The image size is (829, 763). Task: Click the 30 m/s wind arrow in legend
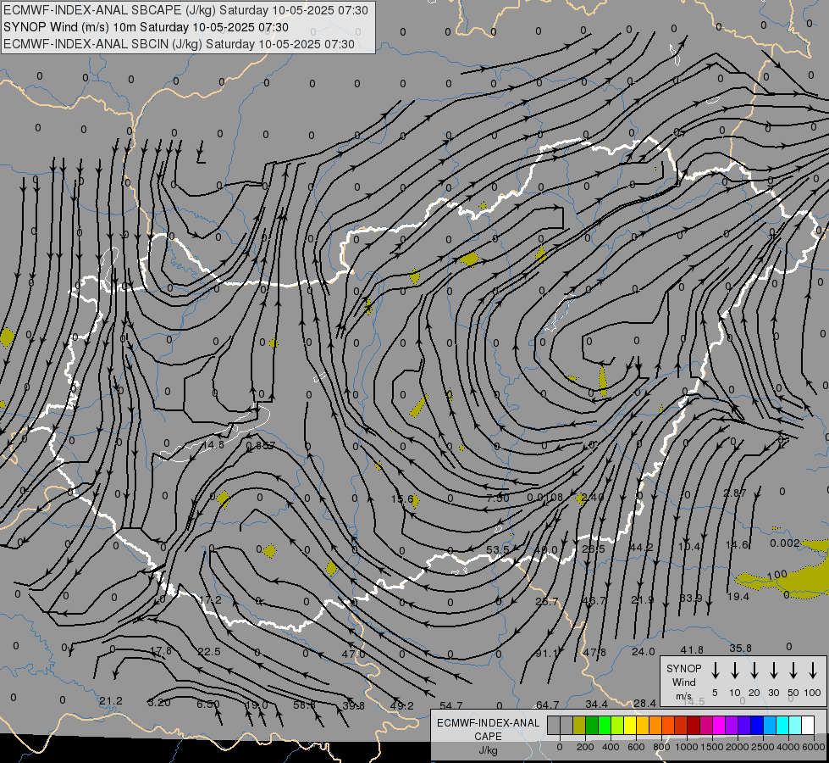click(x=773, y=671)
